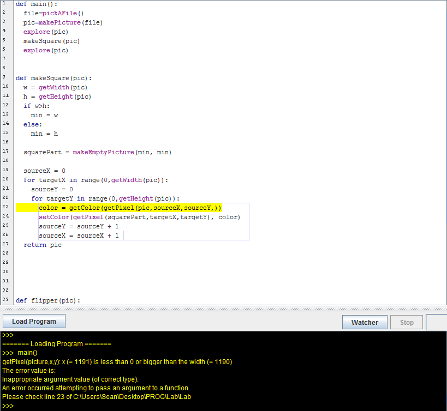This screenshot has width=447, height=411.
Task: Click the sourceX = sourceX + 1 line
Action: pyautogui.click(x=79, y=235)
